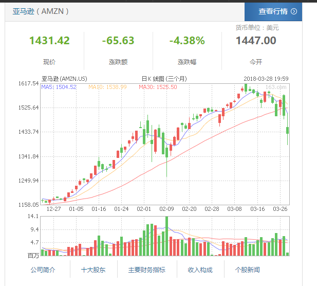This screenshot has height=286, width=317.
Task: Click the 查看行情 button
Action: point(273,11)
